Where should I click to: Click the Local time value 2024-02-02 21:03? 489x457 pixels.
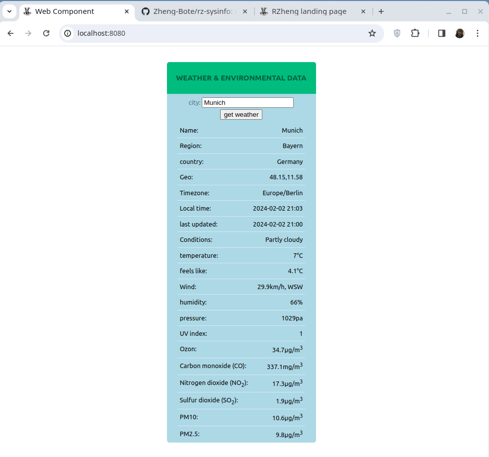pyautogui.click(x=278, y=208)
